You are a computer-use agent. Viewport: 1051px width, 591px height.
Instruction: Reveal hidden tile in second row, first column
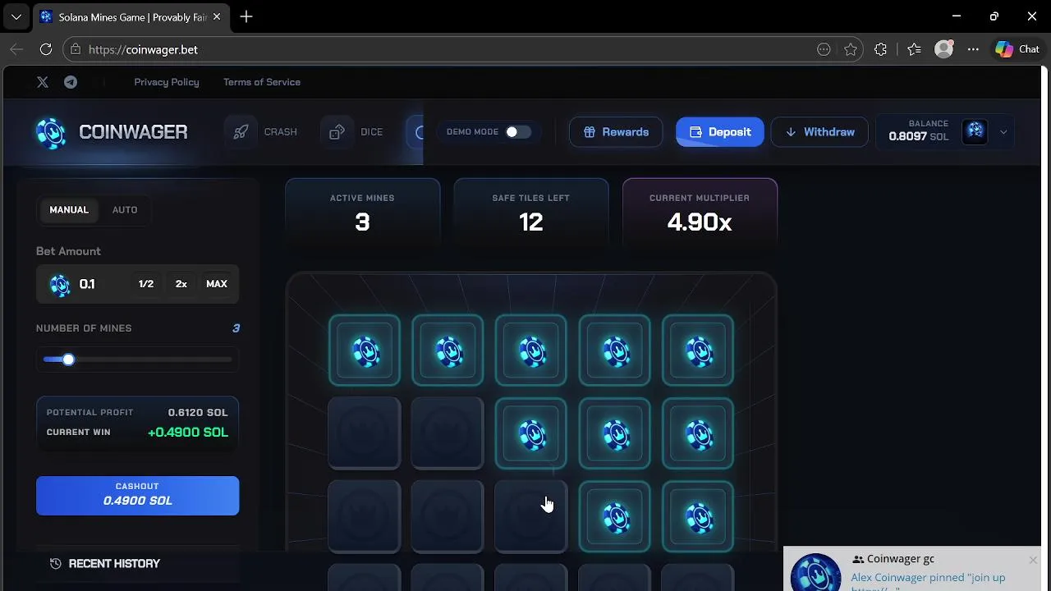coord(365,433)
